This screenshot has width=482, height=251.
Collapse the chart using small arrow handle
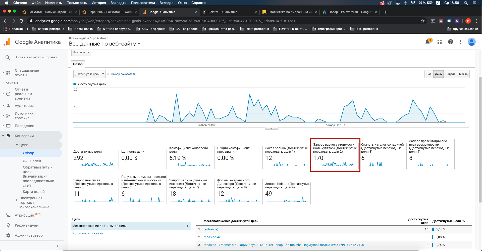pos(271,129)
